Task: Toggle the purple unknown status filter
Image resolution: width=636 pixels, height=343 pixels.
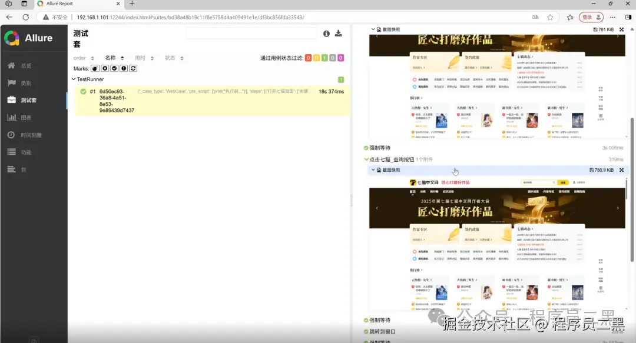Action: coord(341,58)
